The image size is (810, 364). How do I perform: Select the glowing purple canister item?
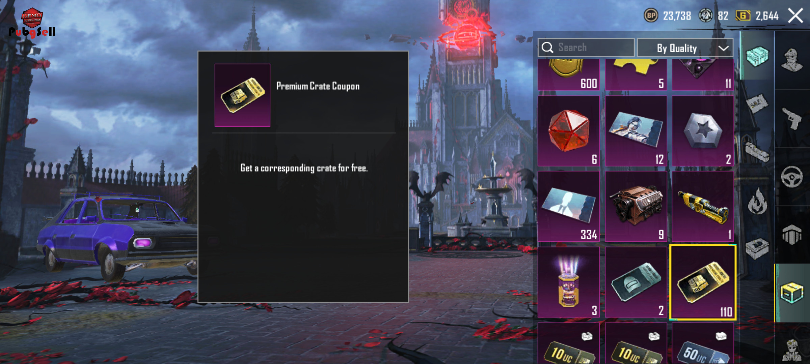coord(569,282)
